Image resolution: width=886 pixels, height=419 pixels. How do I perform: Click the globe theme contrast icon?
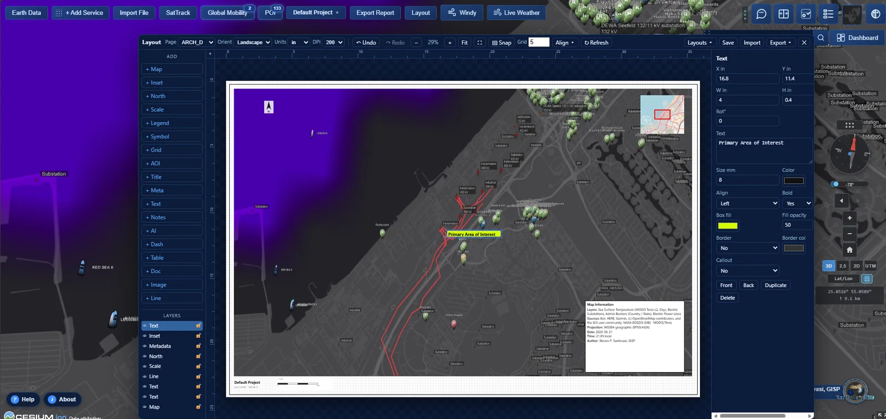tap(875, 14)
